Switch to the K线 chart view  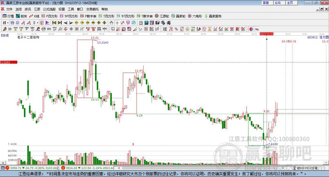coord(34,16)
